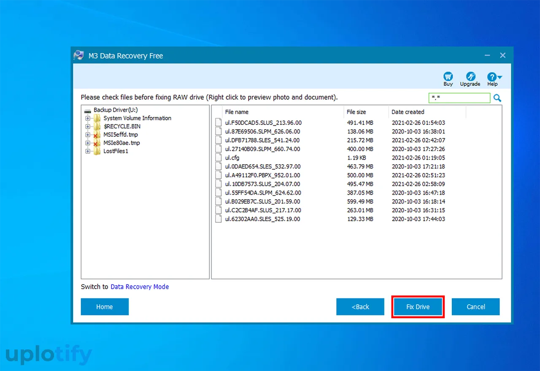Click file icon of ul.87E69506.SLPM_626.06.00
This screenshot has width=540, height=371.
(218, 131)
